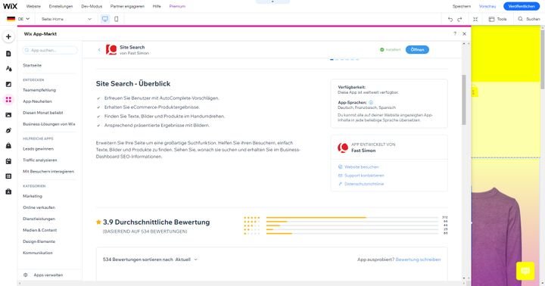Click the App Market vertical scrollbar
545x286 pixels.
464,100
